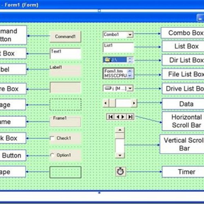This screenshot has height=204, width=204.
Task: Click the file list box's scroll-up arrow
Action: [x=130, y=71]
